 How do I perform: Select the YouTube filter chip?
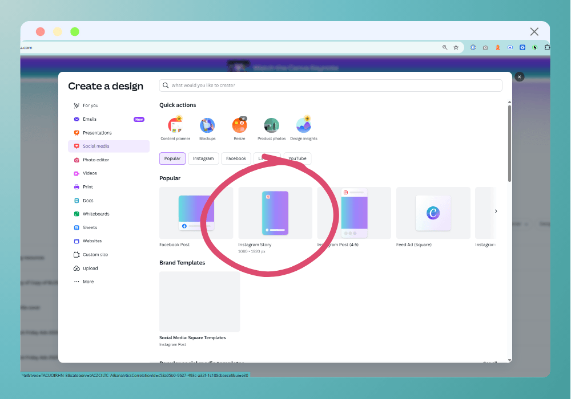tap(297, 158)
